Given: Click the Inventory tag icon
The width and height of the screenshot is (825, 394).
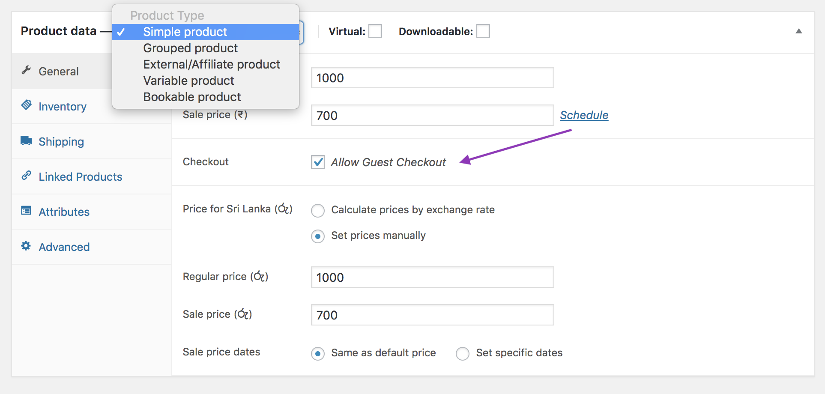Looking at the screenshot, I should (26, 105).
